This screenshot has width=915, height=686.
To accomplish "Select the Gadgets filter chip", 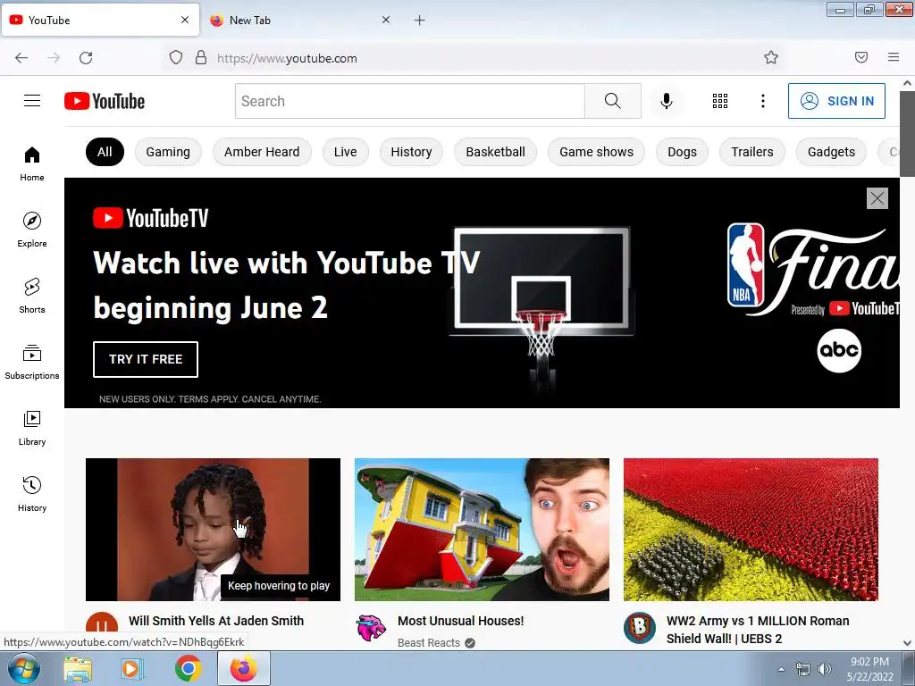I will (832, 152).
